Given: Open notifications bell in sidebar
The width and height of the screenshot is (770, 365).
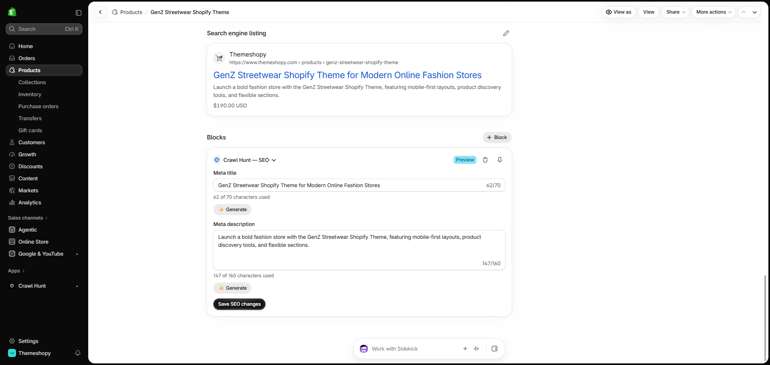Looking at the screenshot, I should tap(78, 353).
